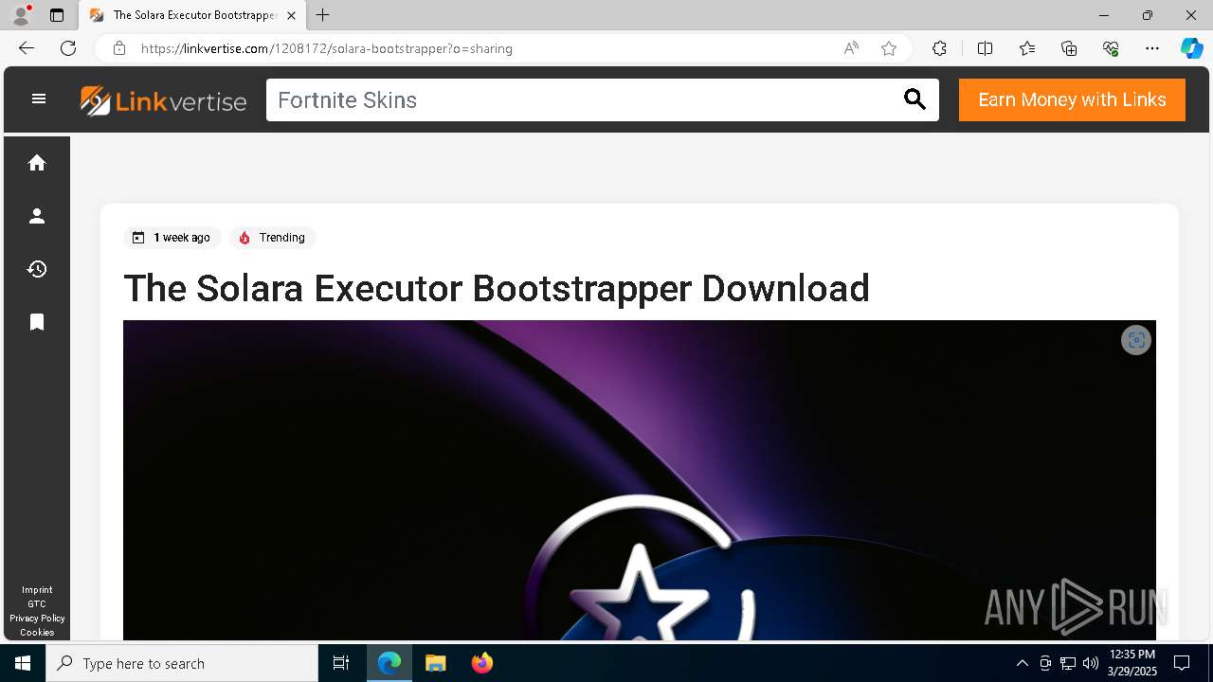Viewport: 1213px width, 682px height.
Task: Open the history sidebar icon
Action: pyautogui.click(x=37, y=269)
